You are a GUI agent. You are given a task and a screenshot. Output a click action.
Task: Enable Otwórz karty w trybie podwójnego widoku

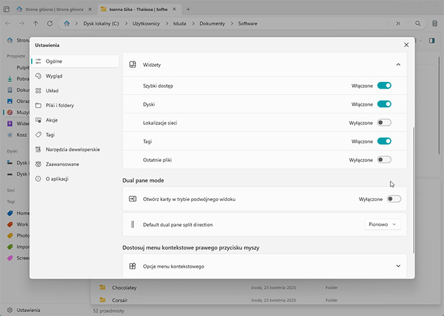coord(394,199)
